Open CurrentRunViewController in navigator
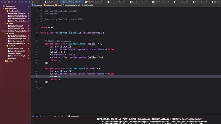 point(17,19)
